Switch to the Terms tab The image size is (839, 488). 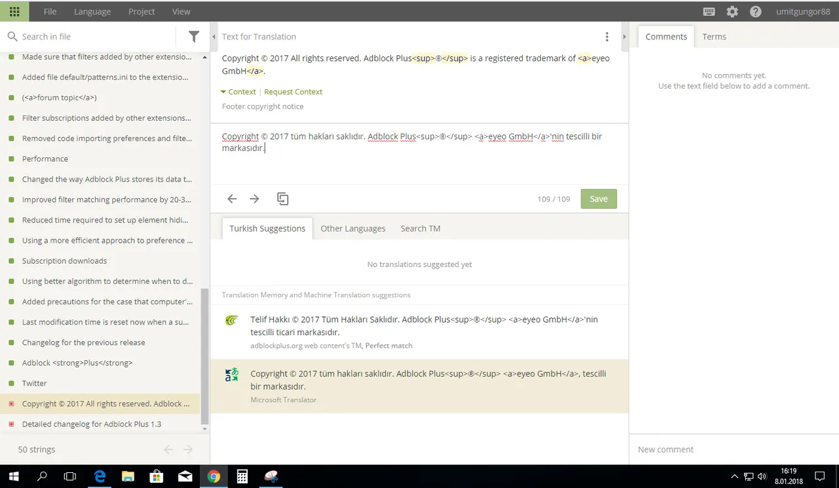[714, 37]
